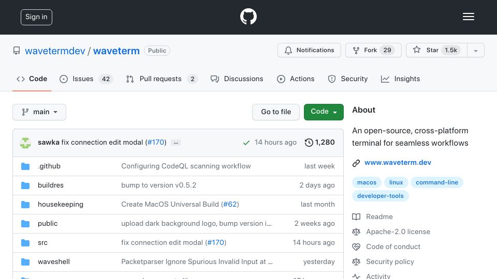Image resolution: width=497 pixels, height=279 pixels.
Task: Click the developer-tools topic tag
Action: click(x=381, y=196)
